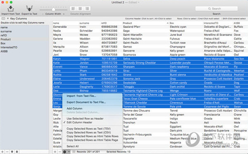Image resolution: width=248 pixels, height=154 pixels.
Task: Select Use Selected Row as Header
Action: pos(85,118)
